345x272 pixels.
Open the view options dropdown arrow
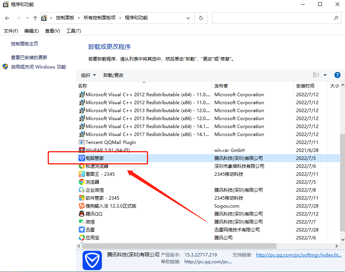[x=325, y=75]
